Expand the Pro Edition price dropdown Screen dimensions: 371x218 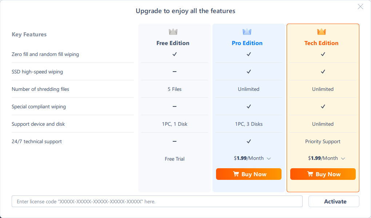coord(269,158)
